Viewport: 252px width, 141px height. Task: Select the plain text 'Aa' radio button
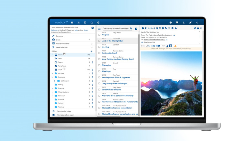(x=147, y=46)
